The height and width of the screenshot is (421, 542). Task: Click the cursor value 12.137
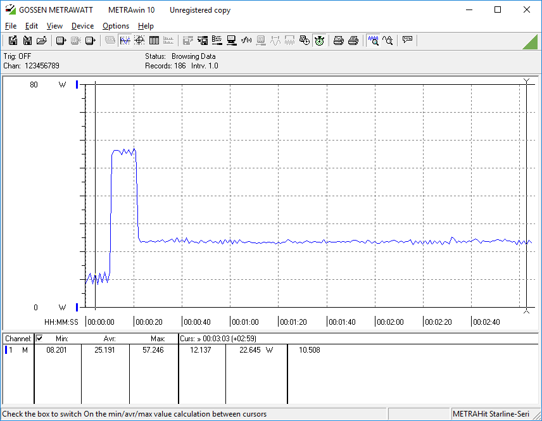click(x=201, y=350)
